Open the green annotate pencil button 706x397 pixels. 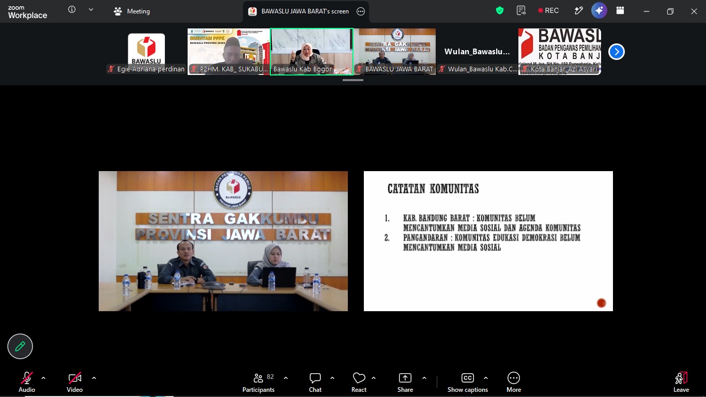pyautogui.click(x=20, y=346)
